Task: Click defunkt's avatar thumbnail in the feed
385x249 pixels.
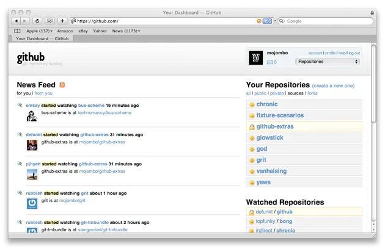Action: pyautogui.click(x=32, y=145)
